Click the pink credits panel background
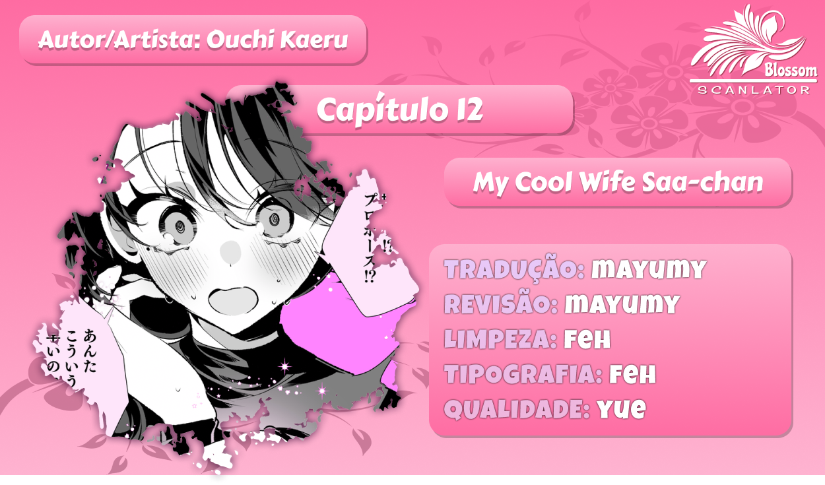825x485 pixels. pos(610,340)
